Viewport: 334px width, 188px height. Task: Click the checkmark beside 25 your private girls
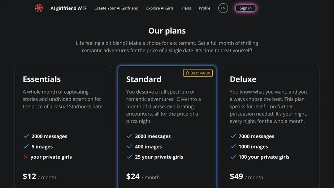click(x=130, y=157)
